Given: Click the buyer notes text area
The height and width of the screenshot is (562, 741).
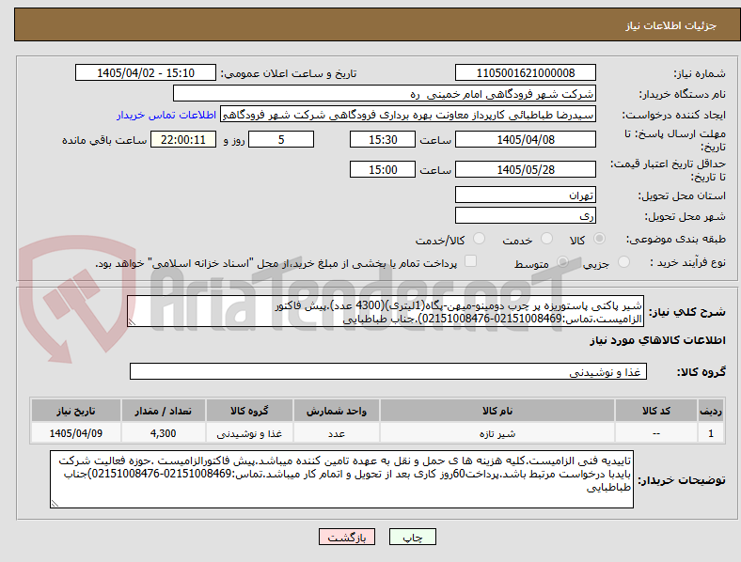Looking at the screenshot, I should [341, 479].
